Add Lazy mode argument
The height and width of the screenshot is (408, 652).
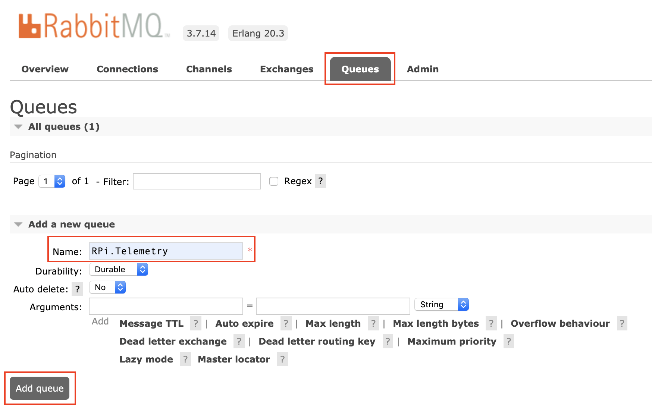coord(146,359)
